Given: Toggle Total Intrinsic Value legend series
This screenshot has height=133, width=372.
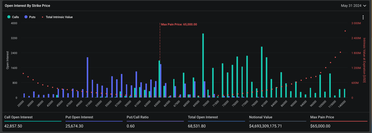Looking at the screenshot, I should (x=59, y=17).
